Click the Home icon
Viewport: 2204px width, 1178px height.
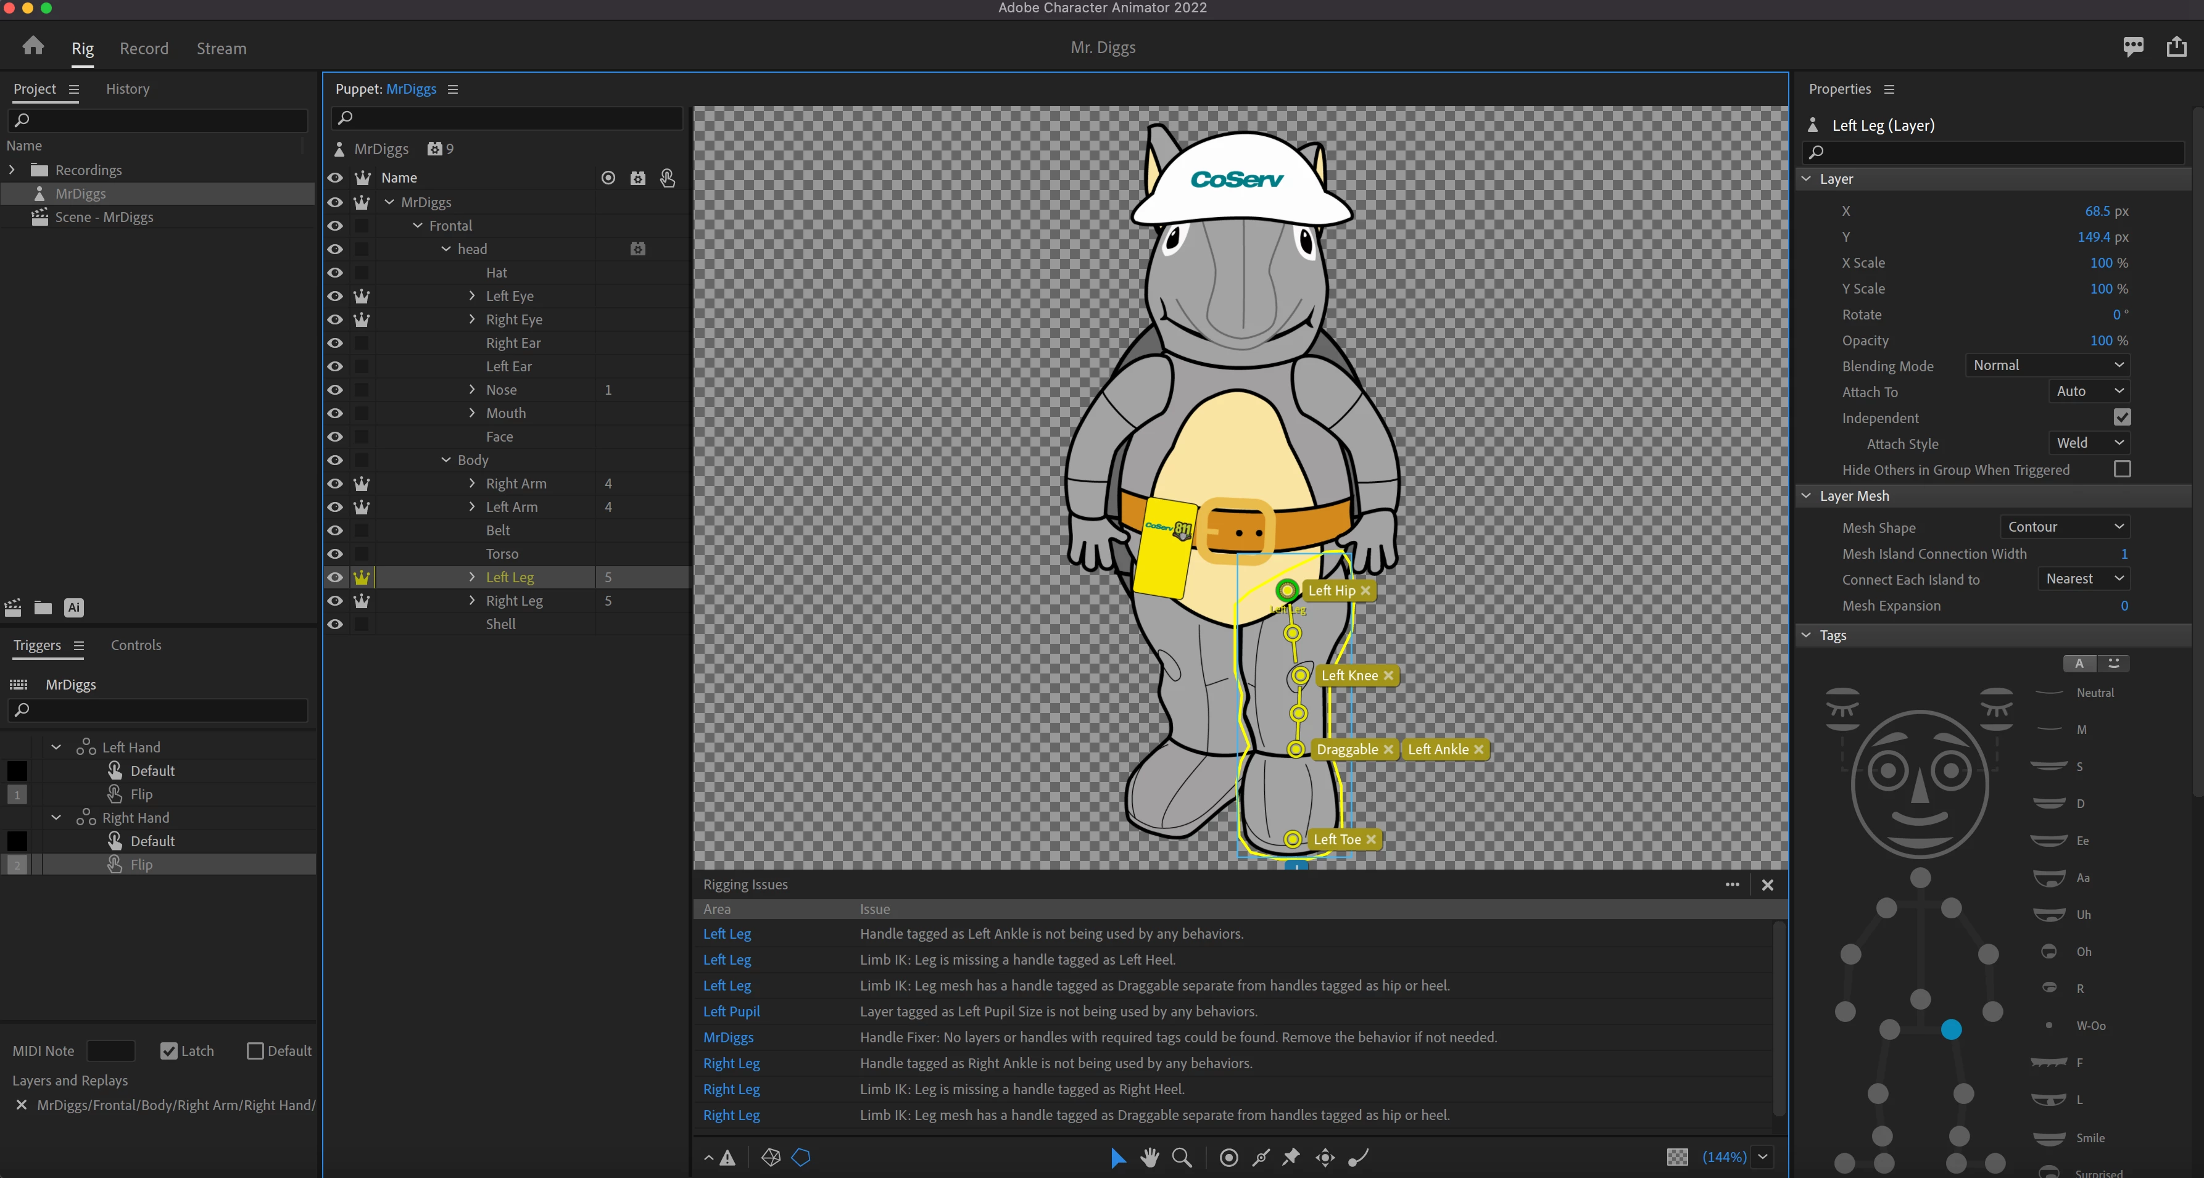tap(33, 46)
